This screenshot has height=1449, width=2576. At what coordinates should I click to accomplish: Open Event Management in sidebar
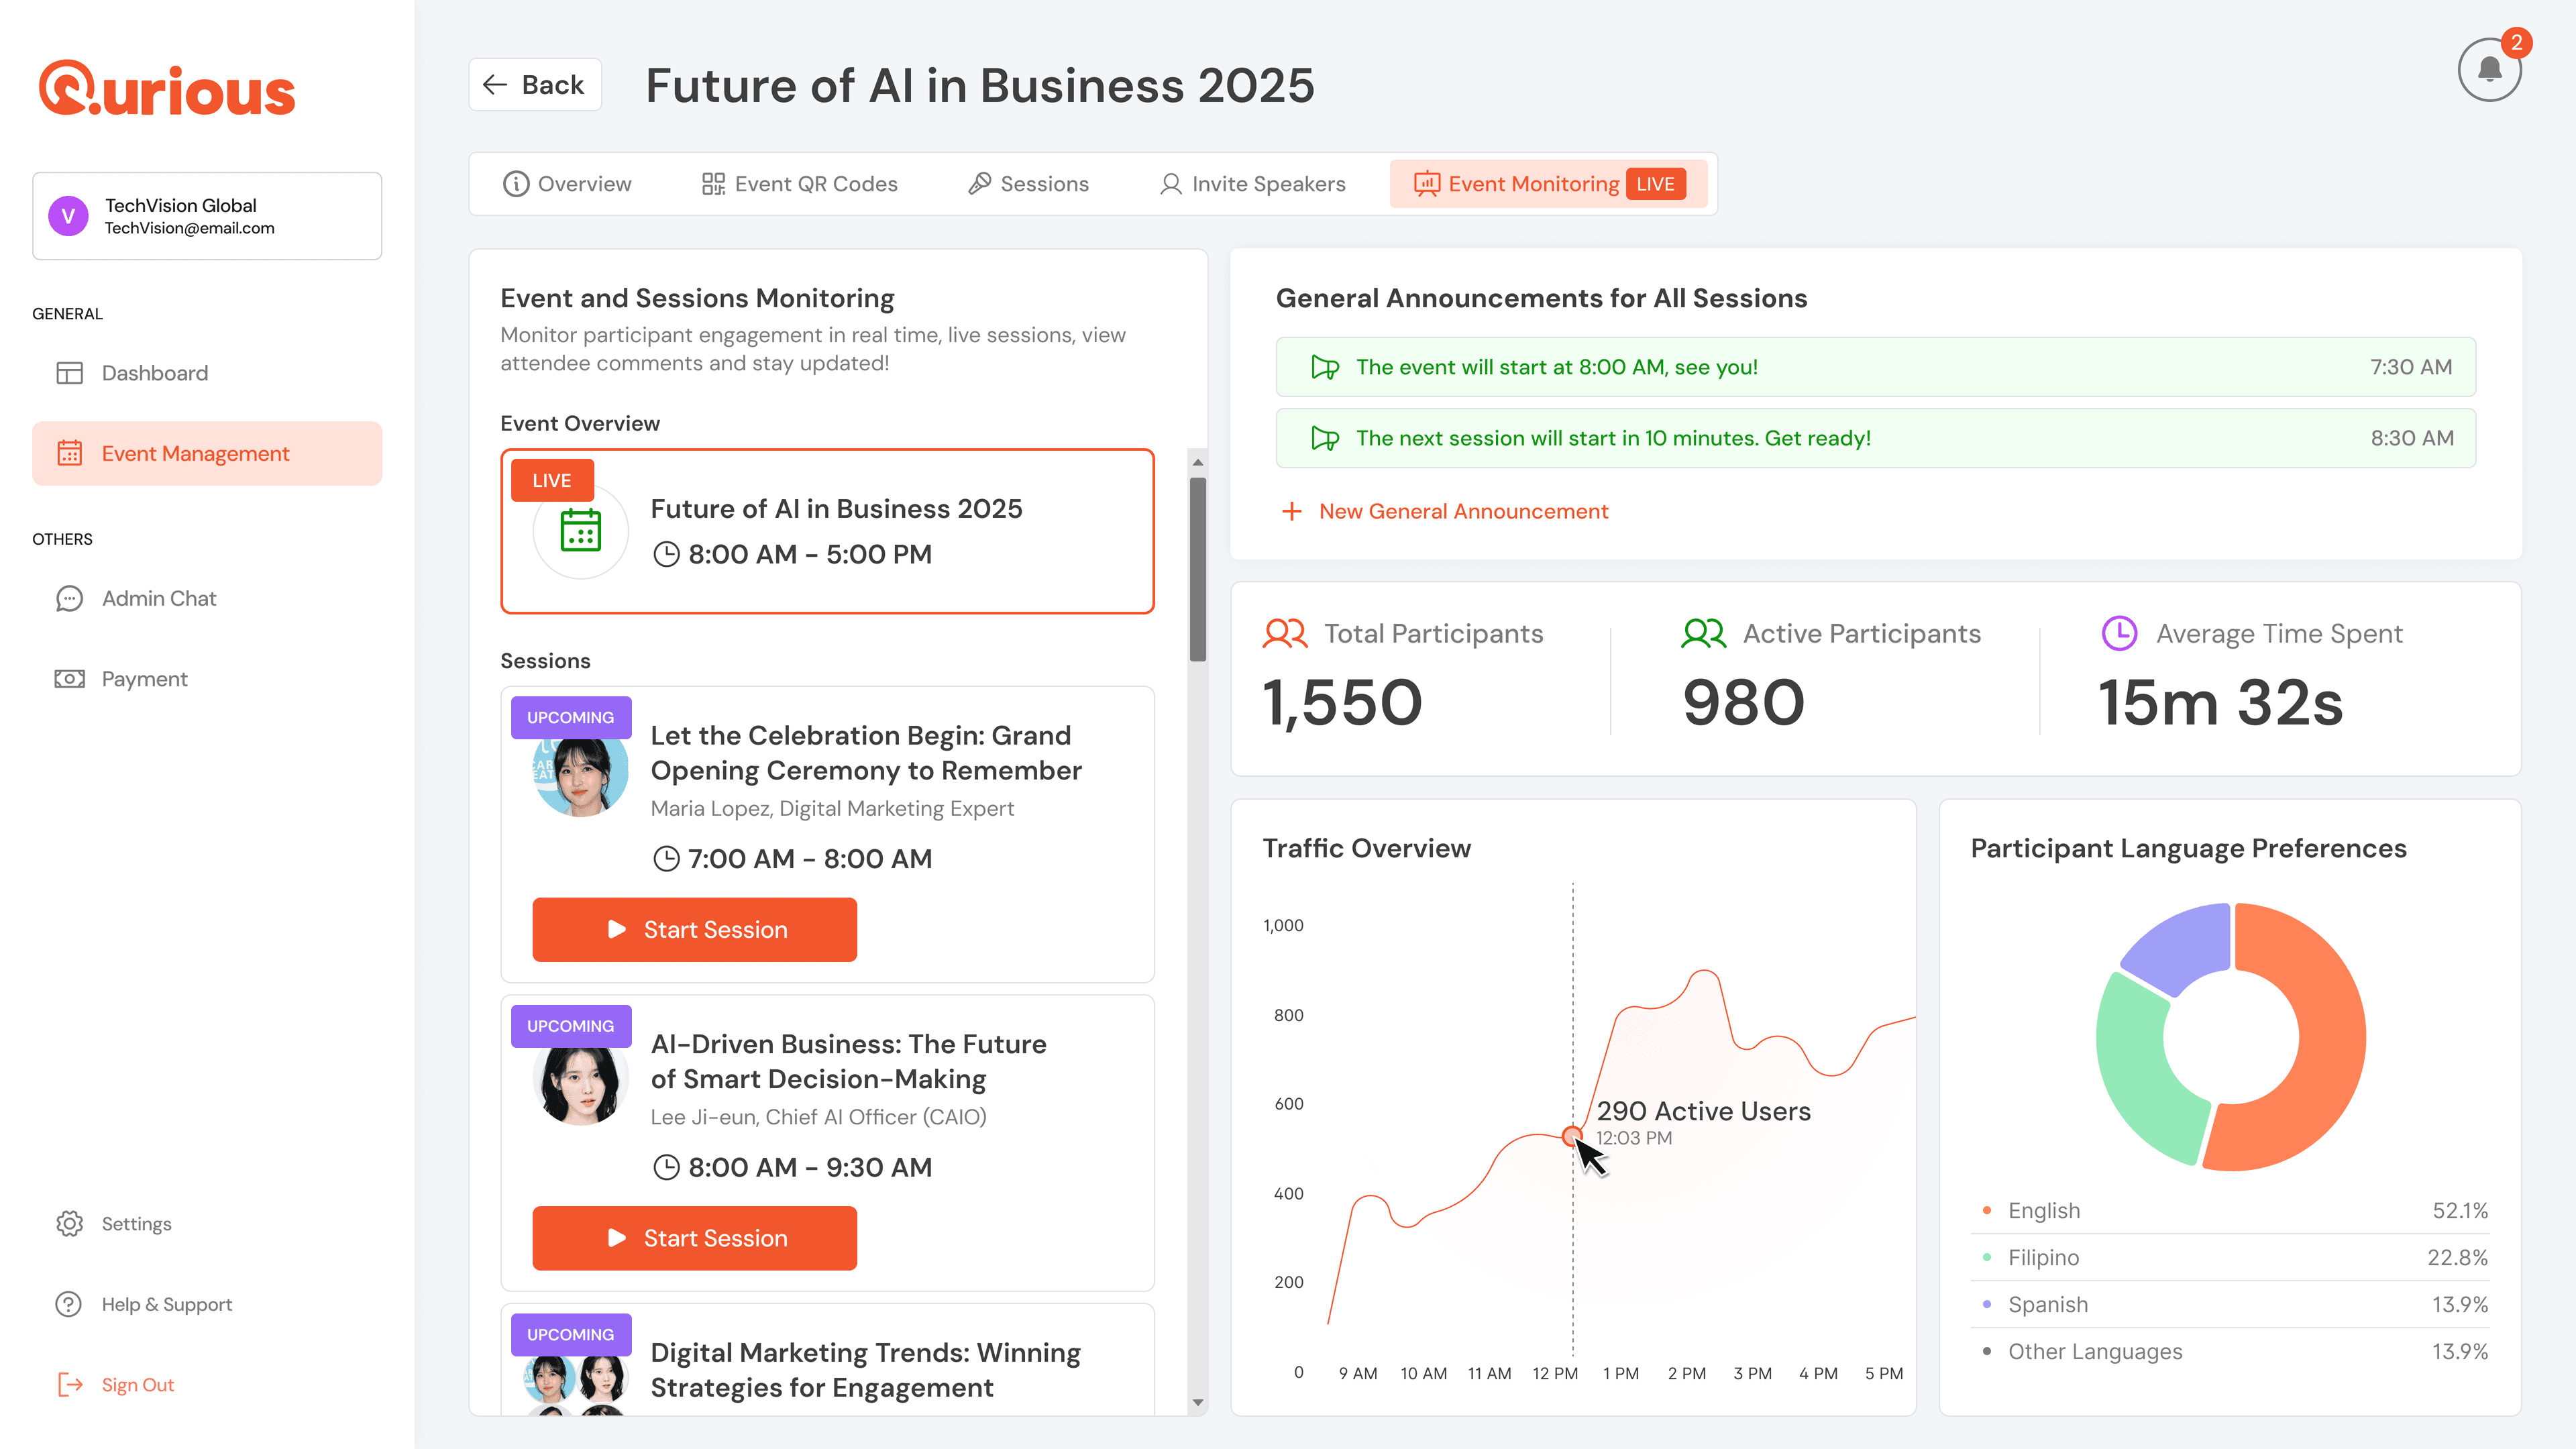click(207, 453)
